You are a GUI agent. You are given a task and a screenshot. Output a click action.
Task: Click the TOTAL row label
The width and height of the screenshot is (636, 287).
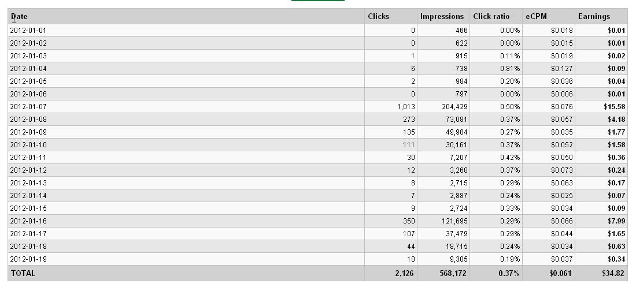(x=23, y=274)
